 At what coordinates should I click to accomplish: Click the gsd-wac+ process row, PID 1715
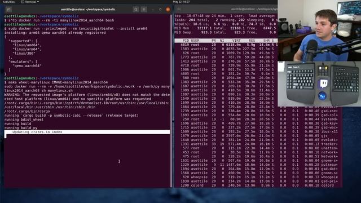point(257,127)
